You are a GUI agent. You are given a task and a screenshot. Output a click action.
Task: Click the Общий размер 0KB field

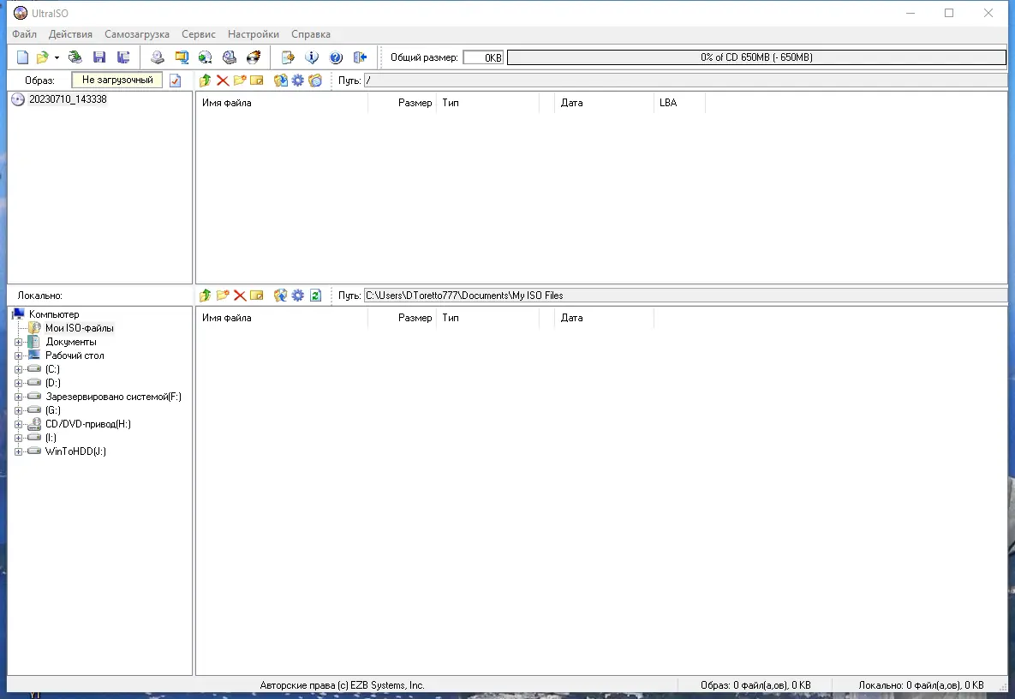(x=483, y=57)
